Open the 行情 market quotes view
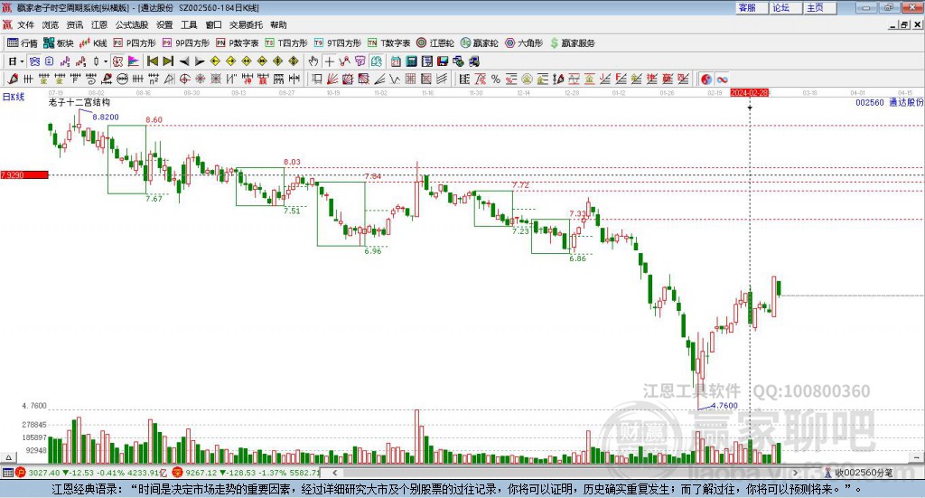 tap(23, 43)
